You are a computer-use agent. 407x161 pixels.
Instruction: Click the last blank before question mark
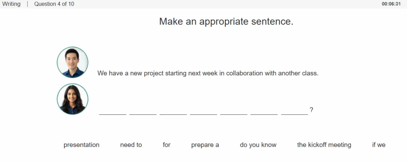(294, 111)
